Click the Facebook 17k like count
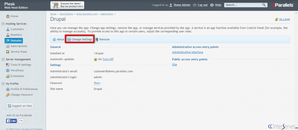Screen dimensions: 298x130 [x=21, y=121]
